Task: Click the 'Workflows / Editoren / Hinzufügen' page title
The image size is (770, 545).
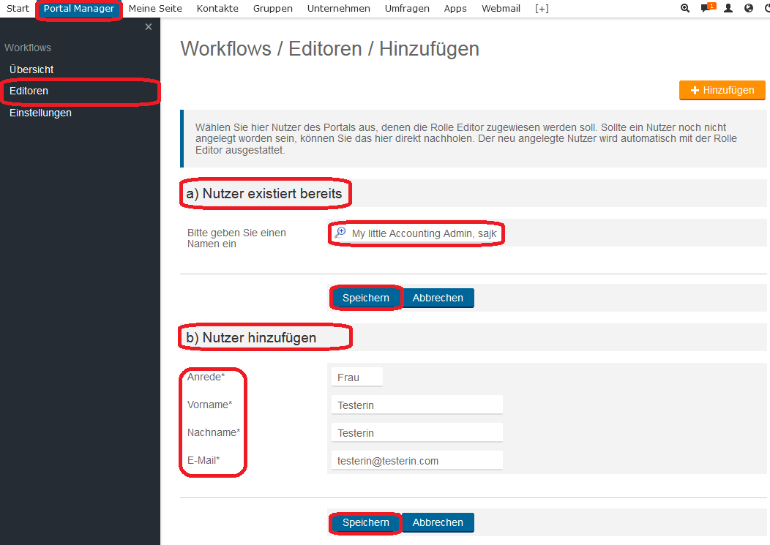Action: (330, 48)
